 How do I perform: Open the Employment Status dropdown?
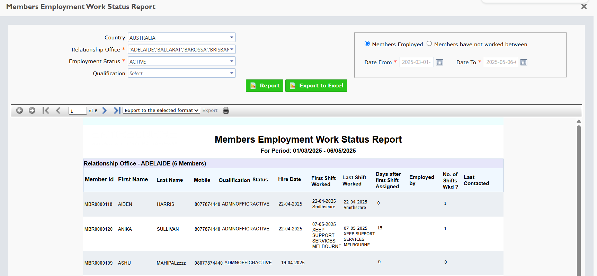182,61
